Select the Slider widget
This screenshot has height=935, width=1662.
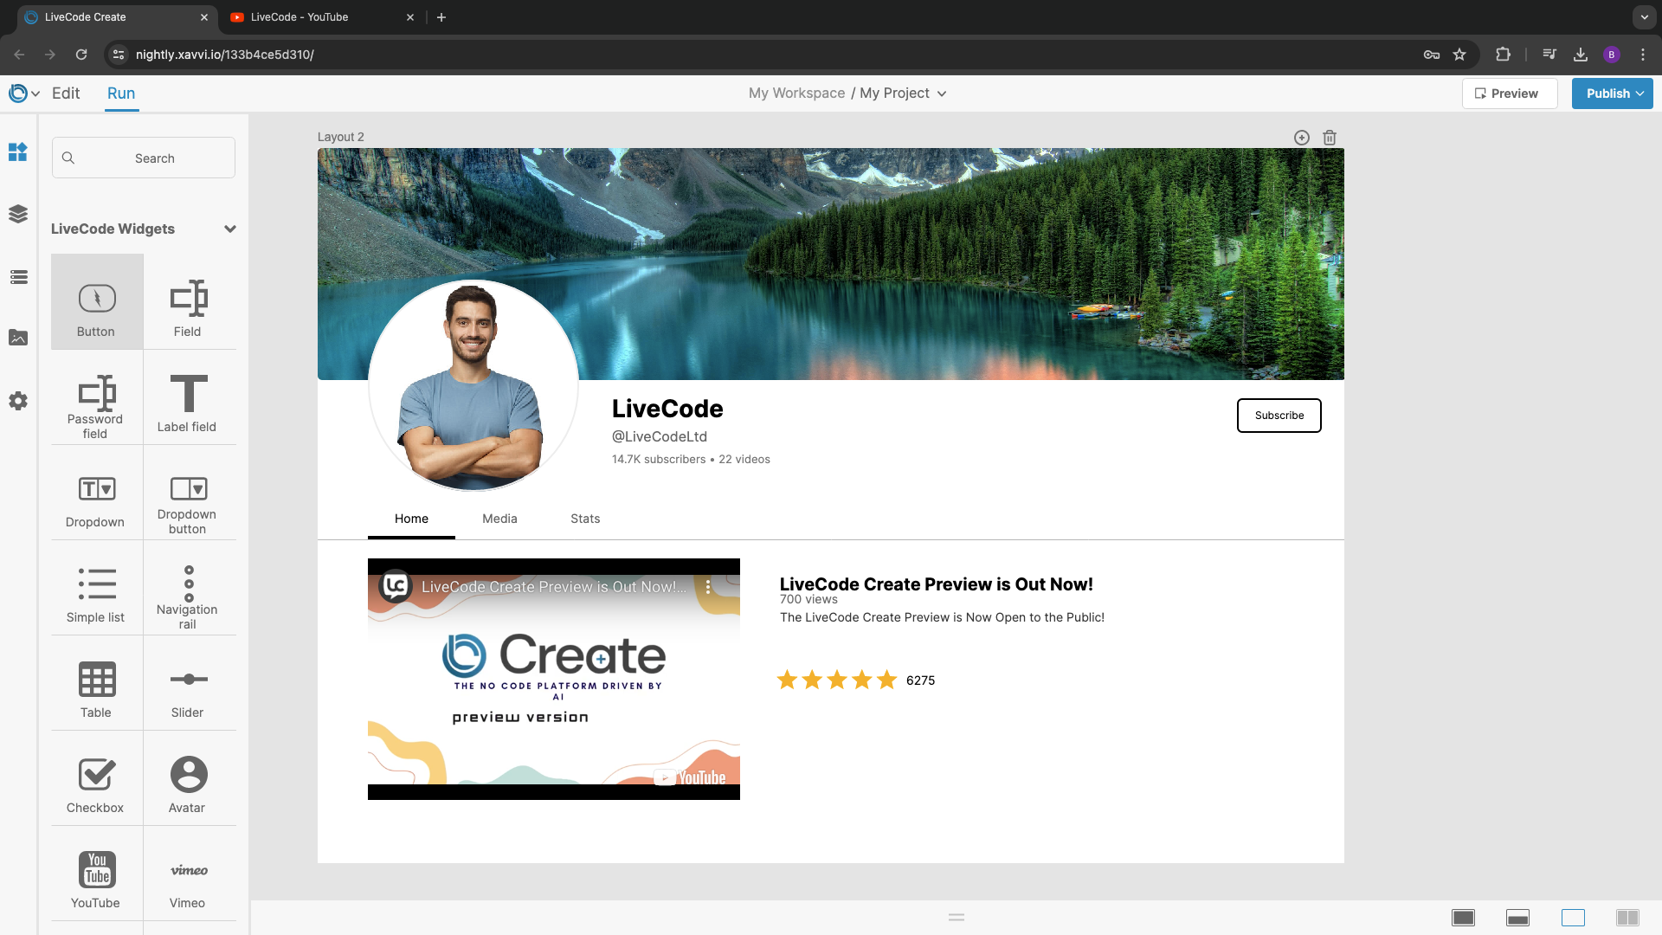coord(188,680)
